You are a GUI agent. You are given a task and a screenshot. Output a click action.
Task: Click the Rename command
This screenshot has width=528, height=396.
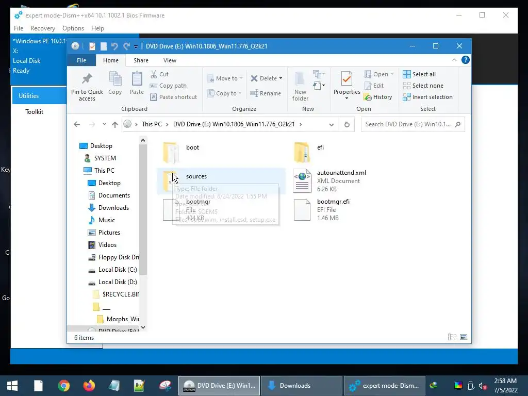pos(266,93)
